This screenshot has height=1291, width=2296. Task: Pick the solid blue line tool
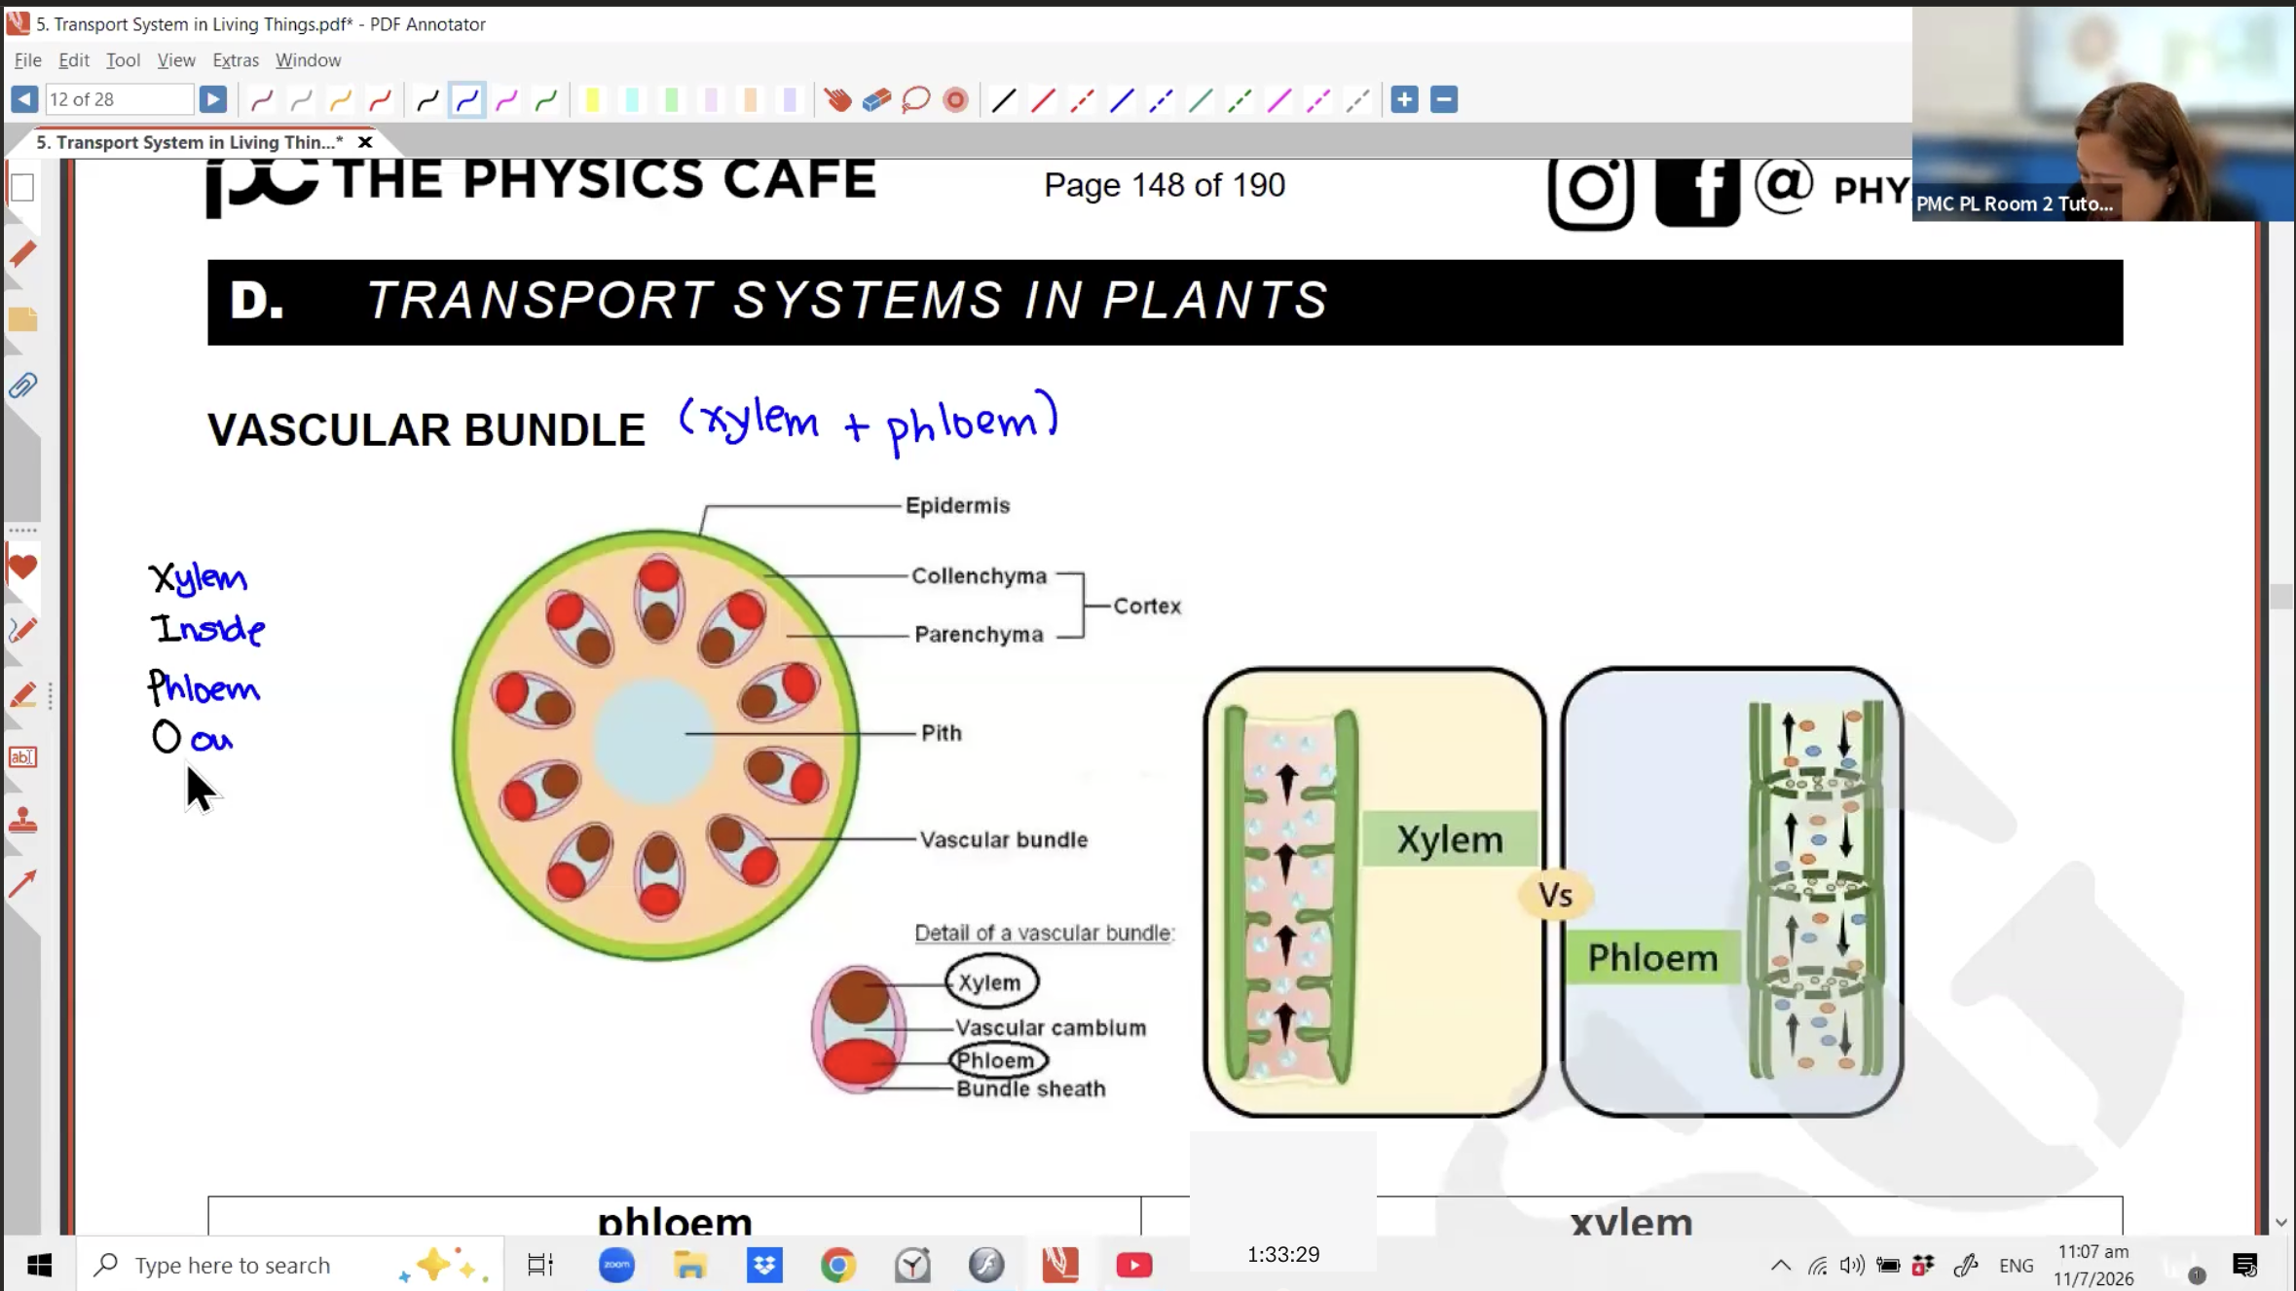pos(1122,99)
